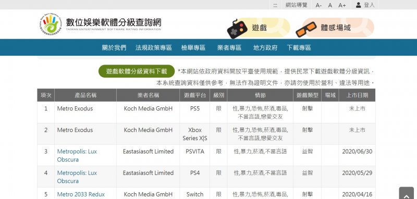Screen dimensions: 417x199
Task: Click 未上市 in row 1
Action: tap(357, 108)
